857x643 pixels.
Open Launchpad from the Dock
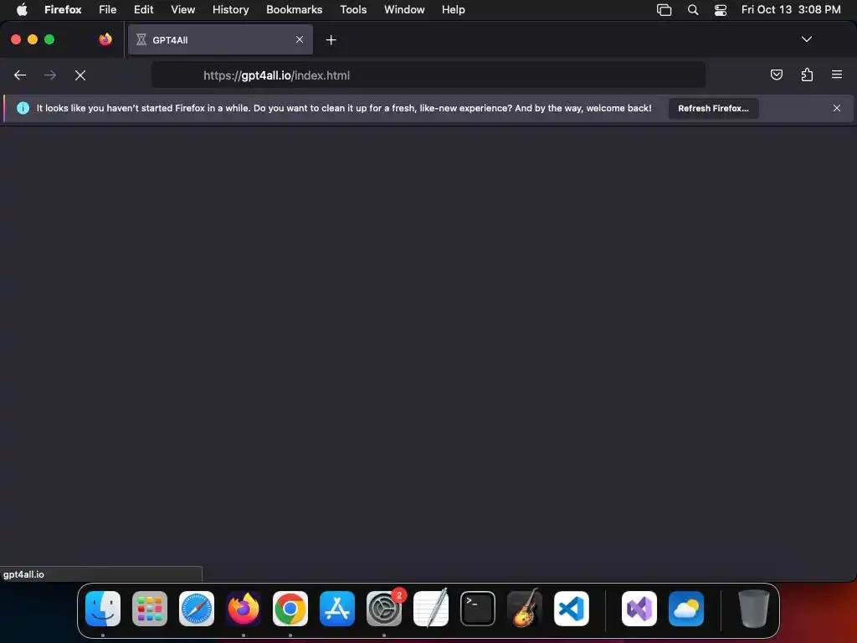[150, 608]
